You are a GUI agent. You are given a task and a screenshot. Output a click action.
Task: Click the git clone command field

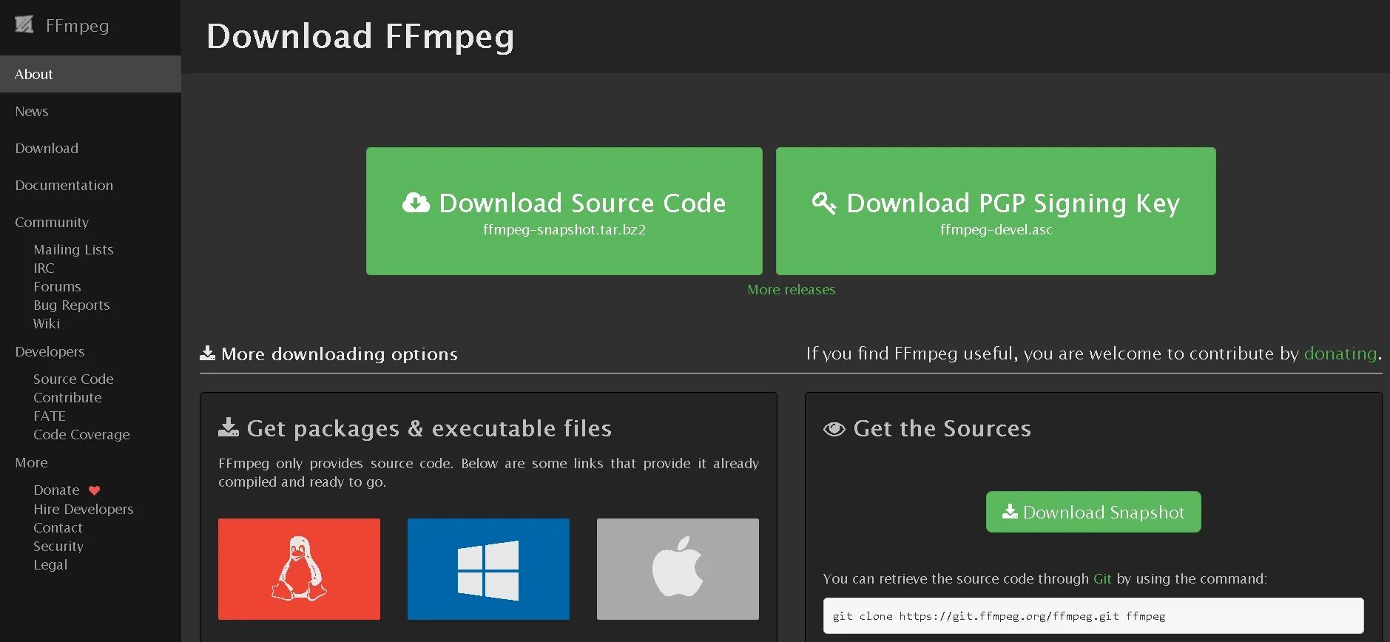(1093, 616)
